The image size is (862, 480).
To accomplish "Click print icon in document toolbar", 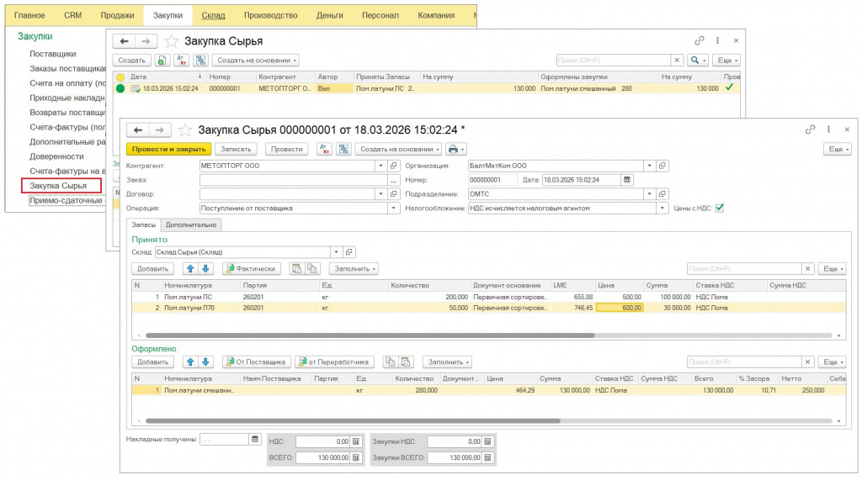I will coord(453,149).
